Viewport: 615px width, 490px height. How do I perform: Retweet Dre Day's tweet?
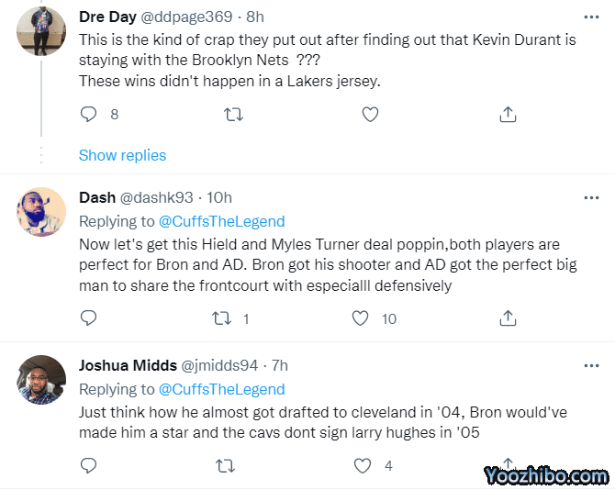pos(234,115)
